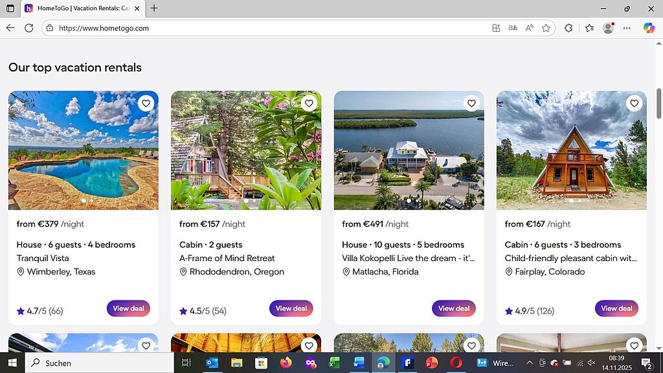Save the Fairplay, Colorado cabin with heart icon
The image size is (663, 373).
pos(635,103)
